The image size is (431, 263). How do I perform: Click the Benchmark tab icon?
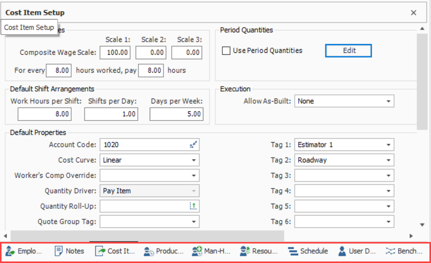coord(390,251)
